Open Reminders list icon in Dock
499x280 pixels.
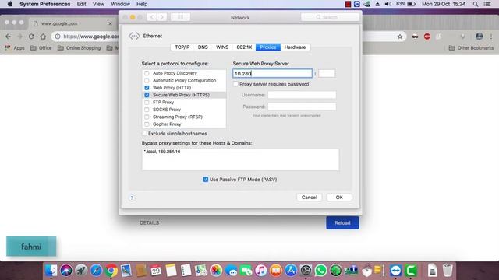point(186,271)
